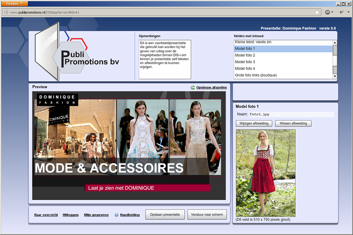Click the 'MODE & ACCESSOIRES' preview headline
Viewport: 353px width, 235px height.
109,168
